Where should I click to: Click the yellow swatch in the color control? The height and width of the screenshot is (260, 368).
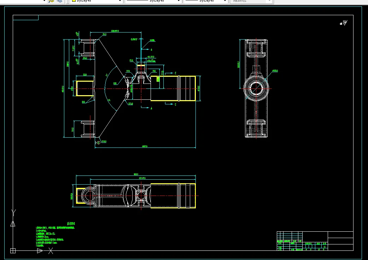pos(74,1)
